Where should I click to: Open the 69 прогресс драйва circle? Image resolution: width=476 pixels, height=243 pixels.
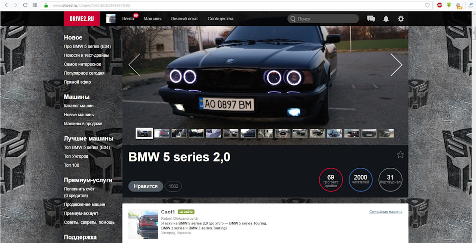(331, 180)
